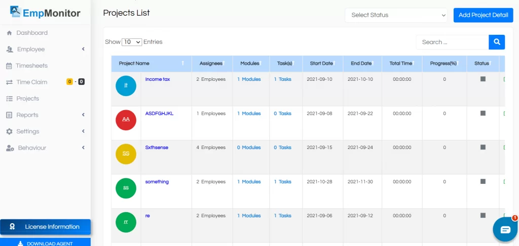Open the Show entries count dropdown
The image size is (519, 246).
132,42
